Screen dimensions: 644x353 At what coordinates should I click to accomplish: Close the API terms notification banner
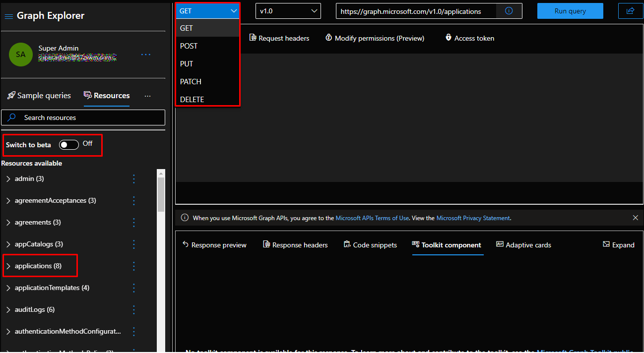tap(636, 218)
